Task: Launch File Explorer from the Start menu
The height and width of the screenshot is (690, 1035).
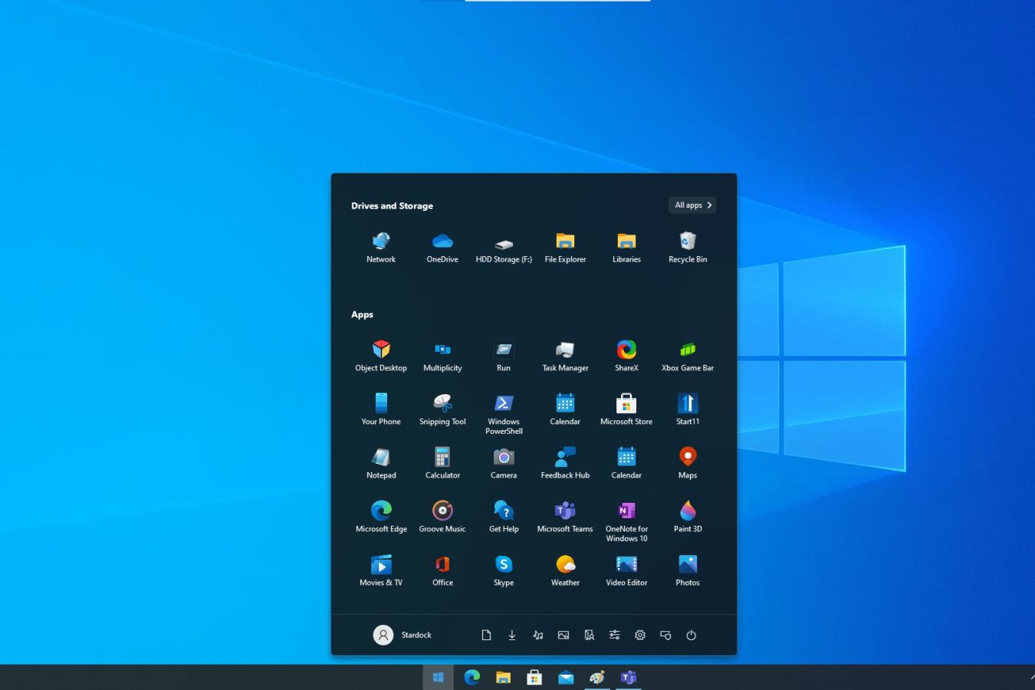Action: [565, 248]
